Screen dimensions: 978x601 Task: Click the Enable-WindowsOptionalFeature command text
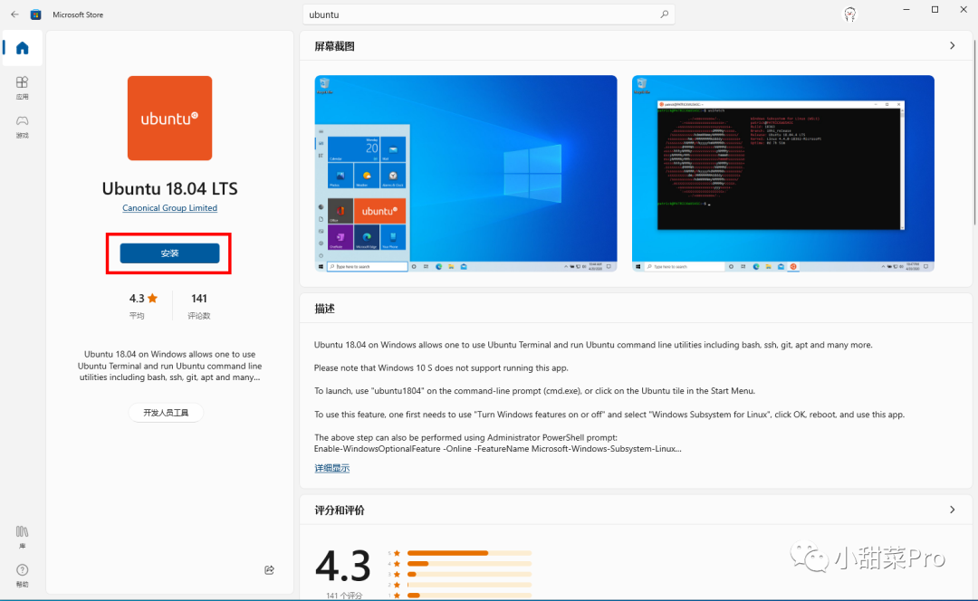click(x=498, y=449)
